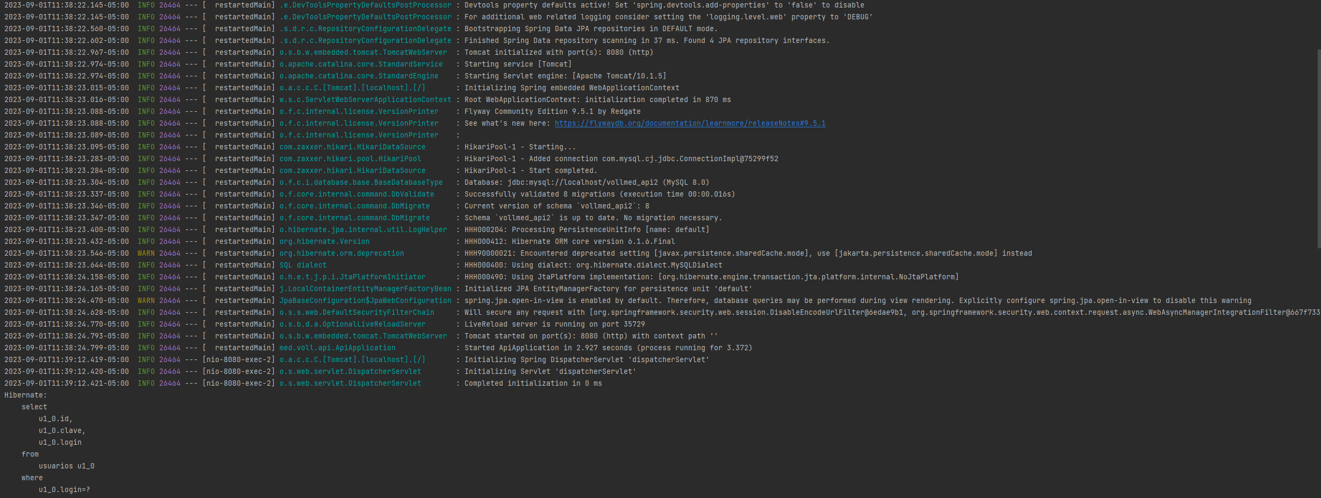Image resolution: width=1321 pixels, height=498 pixels.
Task: Click 'Initializing Spring DispatcherServlet' message
Action: tap(587, 360)
